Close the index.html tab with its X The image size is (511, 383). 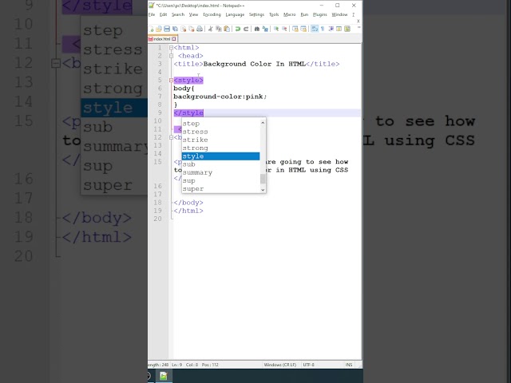coord(174,39)
